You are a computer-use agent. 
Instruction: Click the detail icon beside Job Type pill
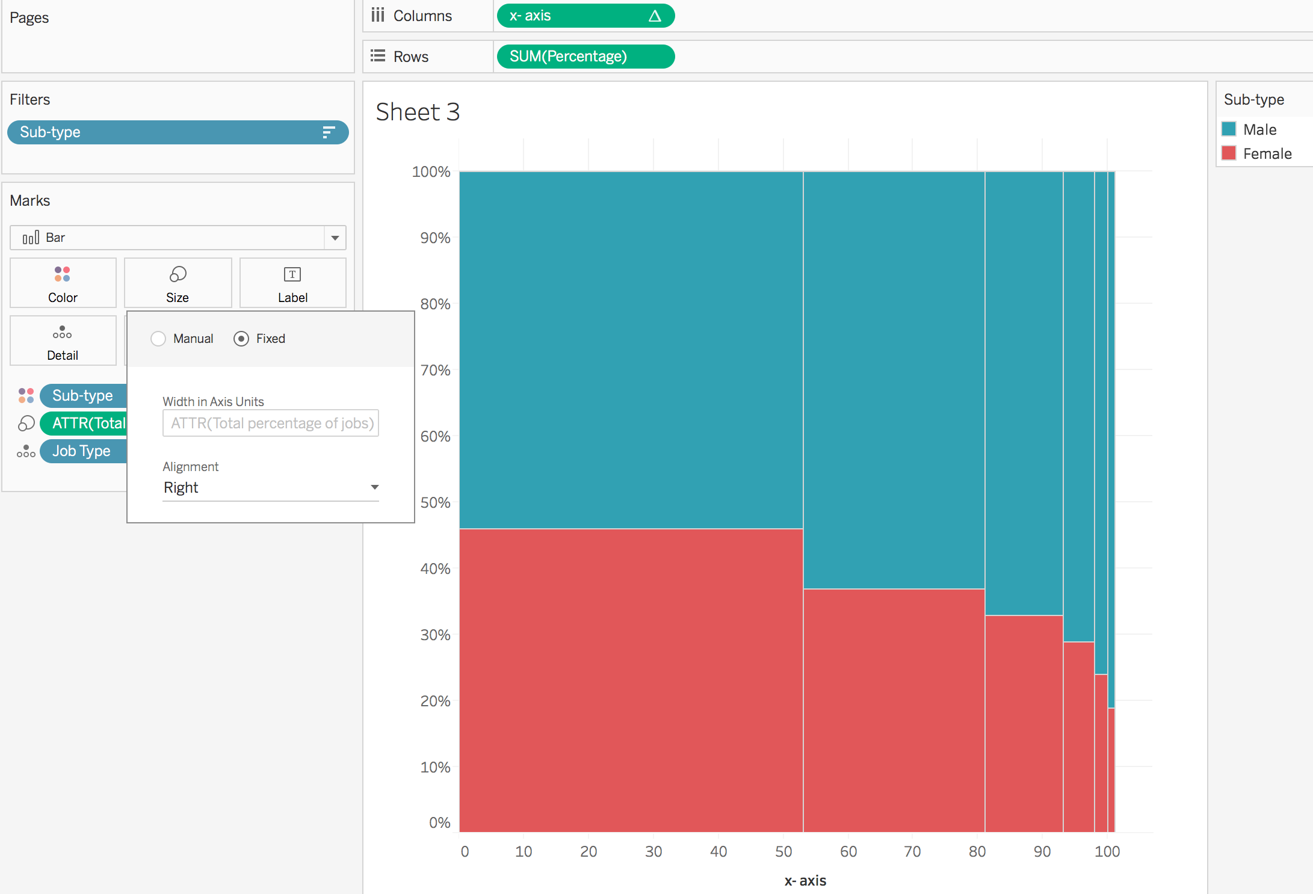point(26,451)
